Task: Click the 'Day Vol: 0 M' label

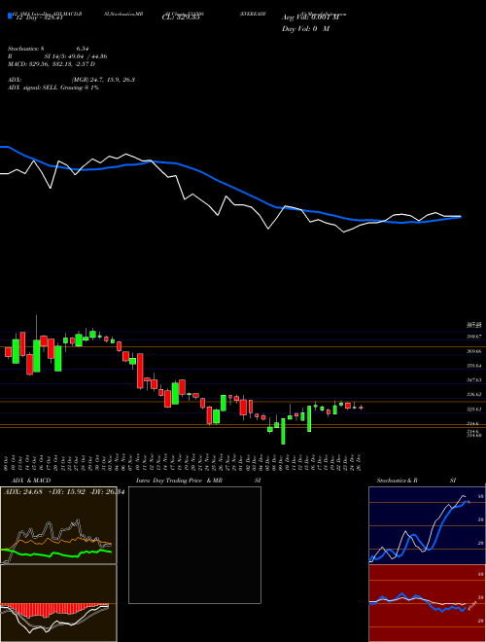Action: [x=305, y=29]
